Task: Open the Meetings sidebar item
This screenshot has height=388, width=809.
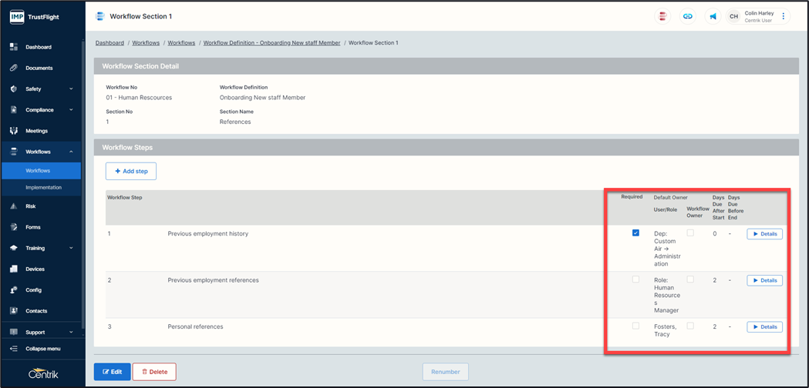Action: (36, 131)
